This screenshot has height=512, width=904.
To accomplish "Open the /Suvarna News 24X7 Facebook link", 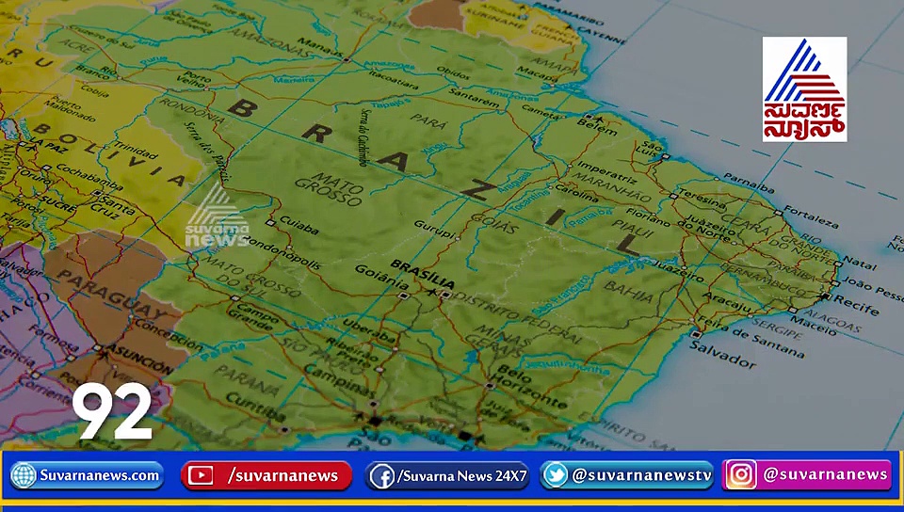I will point(446,476).
